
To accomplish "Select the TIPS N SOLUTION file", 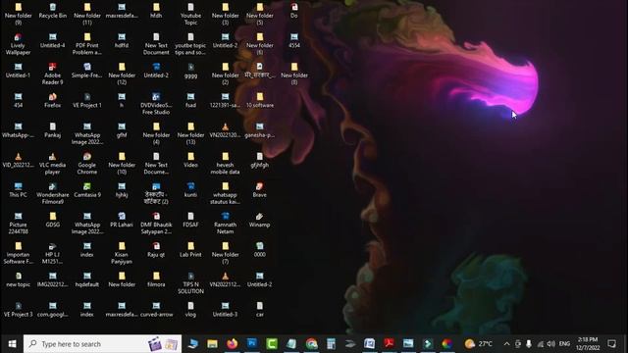I will [x=190, y=283].
